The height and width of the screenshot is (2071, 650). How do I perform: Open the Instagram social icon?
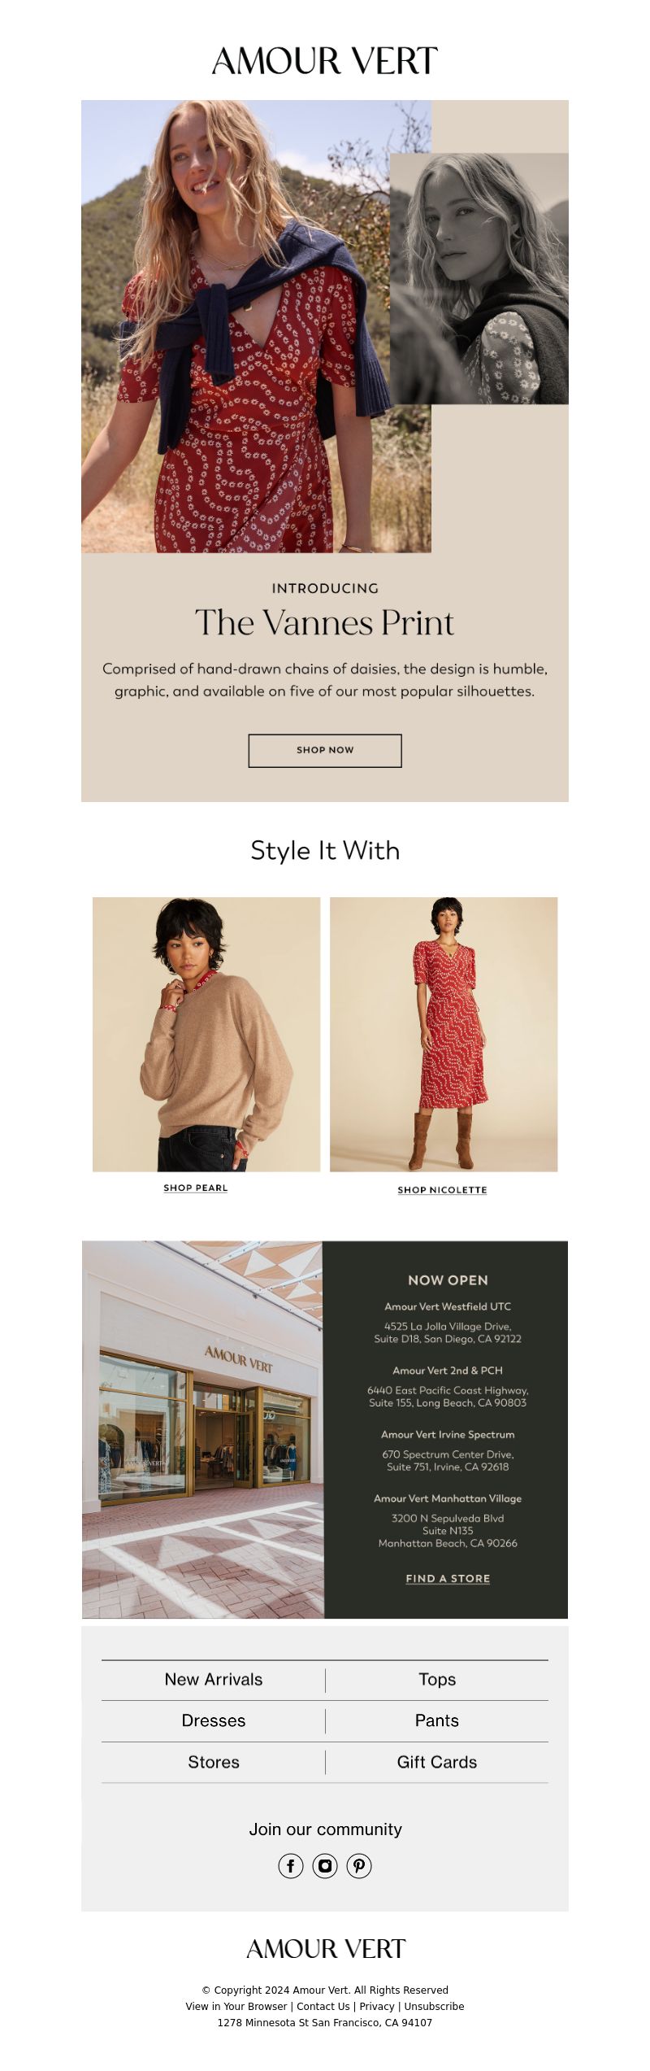(x=325, y=1865)
